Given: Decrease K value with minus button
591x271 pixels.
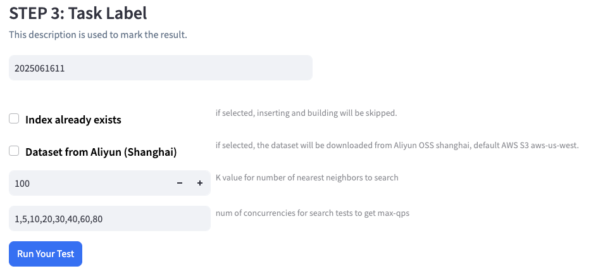Looking at the screenshot, I should (x=180, y=184).
